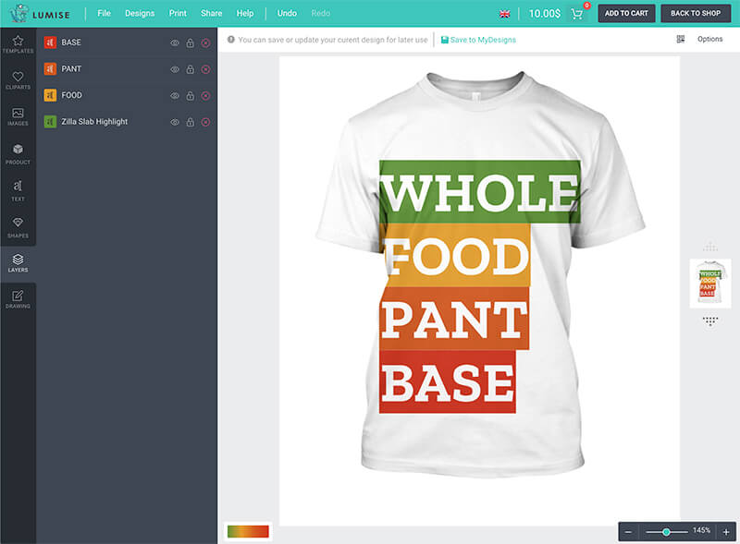Image resolution: width=740 pixels, height=544 pixels.
Task: Click the gradient color swatch
Action: coord(248,531)
